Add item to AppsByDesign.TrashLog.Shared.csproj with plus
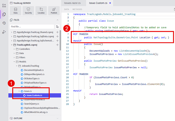Screen dimensions: 175x121 coord(57,32)
